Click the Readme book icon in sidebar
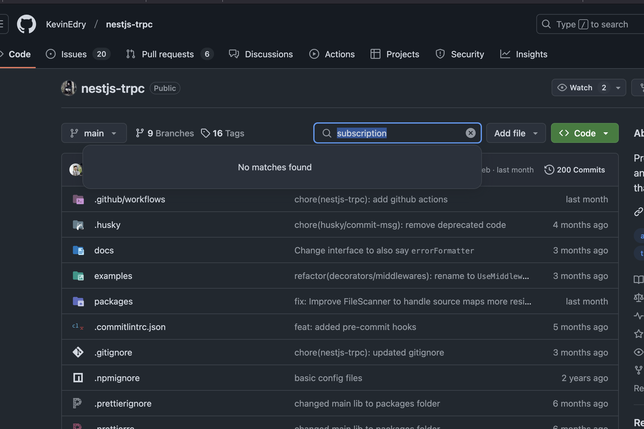Image resolution: width=644 pixels, height=429 pixels. [x=638, y=280]
